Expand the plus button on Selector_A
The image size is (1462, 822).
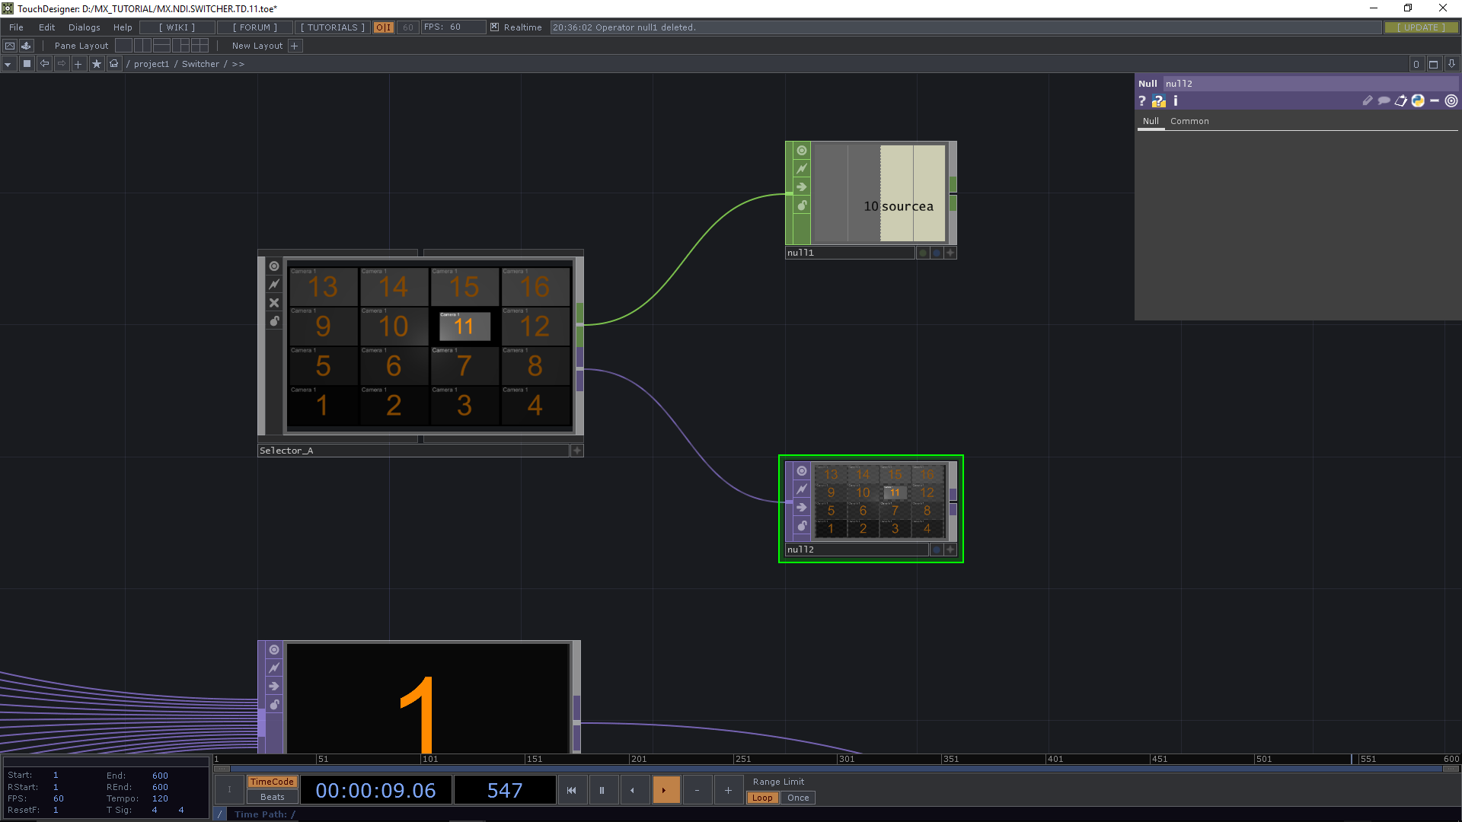(577, 451)
